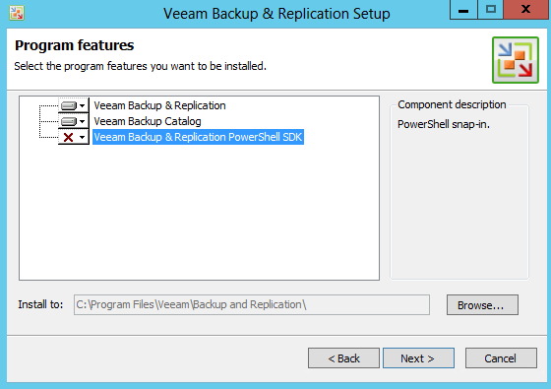
Task: Click the red X icon beside PowerShell SDK
Action: 68,137
